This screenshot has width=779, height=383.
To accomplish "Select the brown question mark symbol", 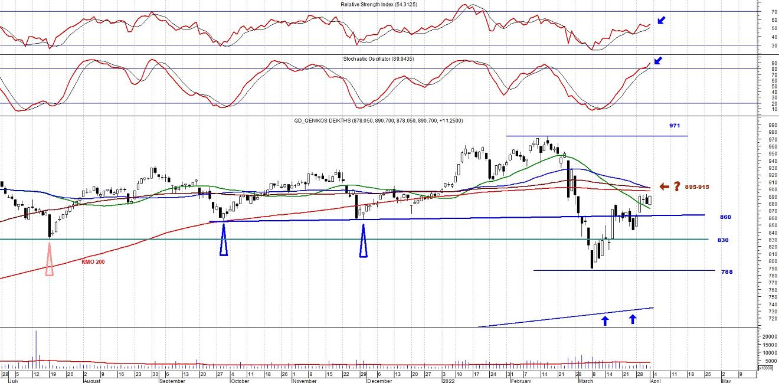I will pyautogui.click(x=677, y=186).
